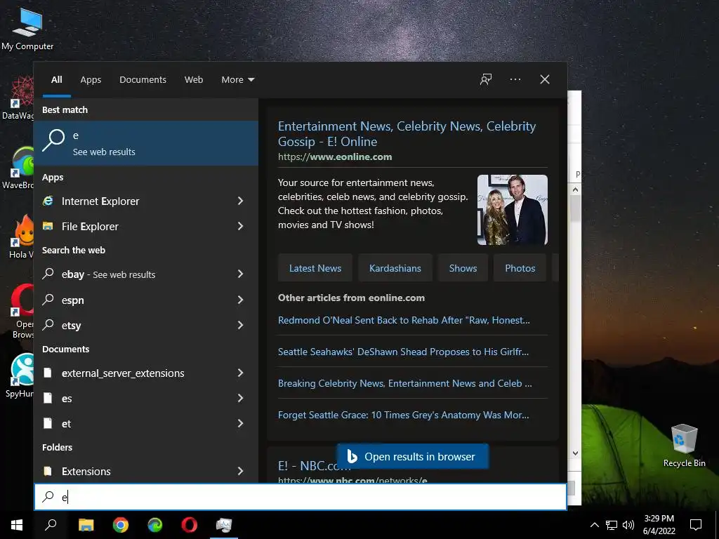This screenshot has width=719, height=539.
Task: Select best match 'e' web results
Action: tap(146, 143)
